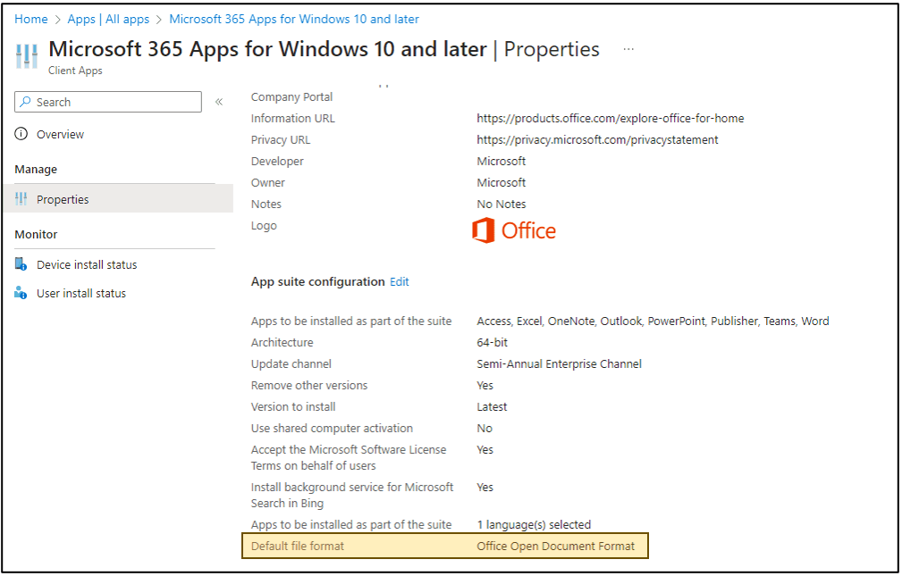
Task: Click the Properties sliders icon in title
Action: point(27,55)
